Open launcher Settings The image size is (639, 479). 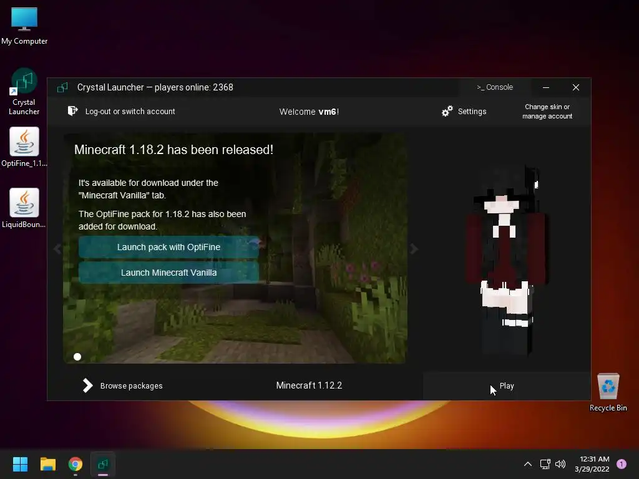(464, 111)
